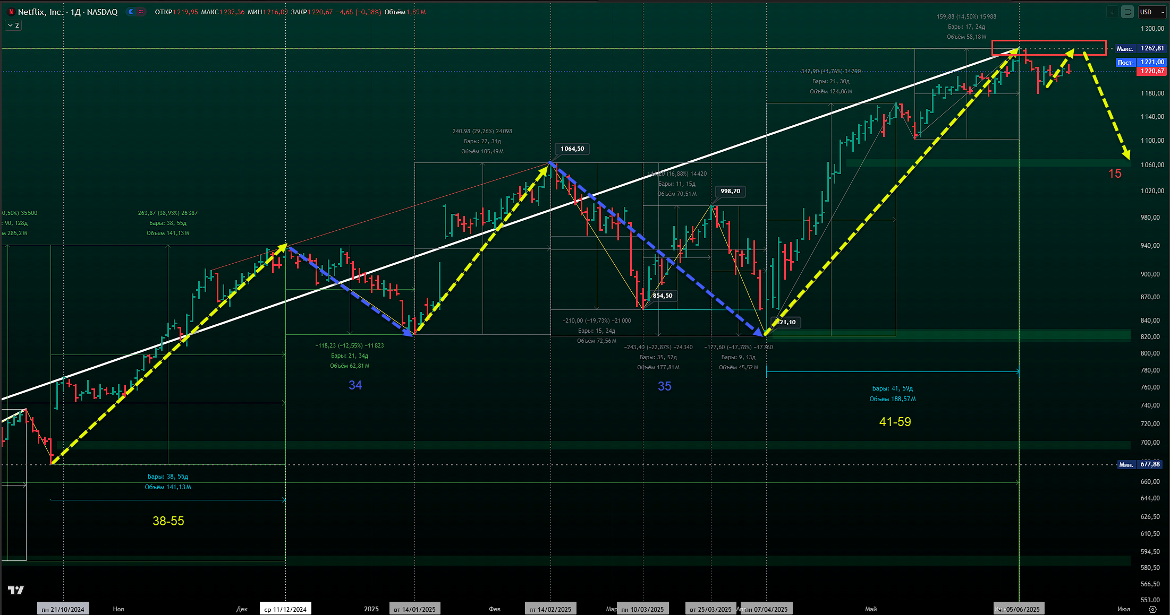Select the blue 35 text annotation
Image resolution: width=1170 pixels, height=615 pixels.
(x=665, y=386)
